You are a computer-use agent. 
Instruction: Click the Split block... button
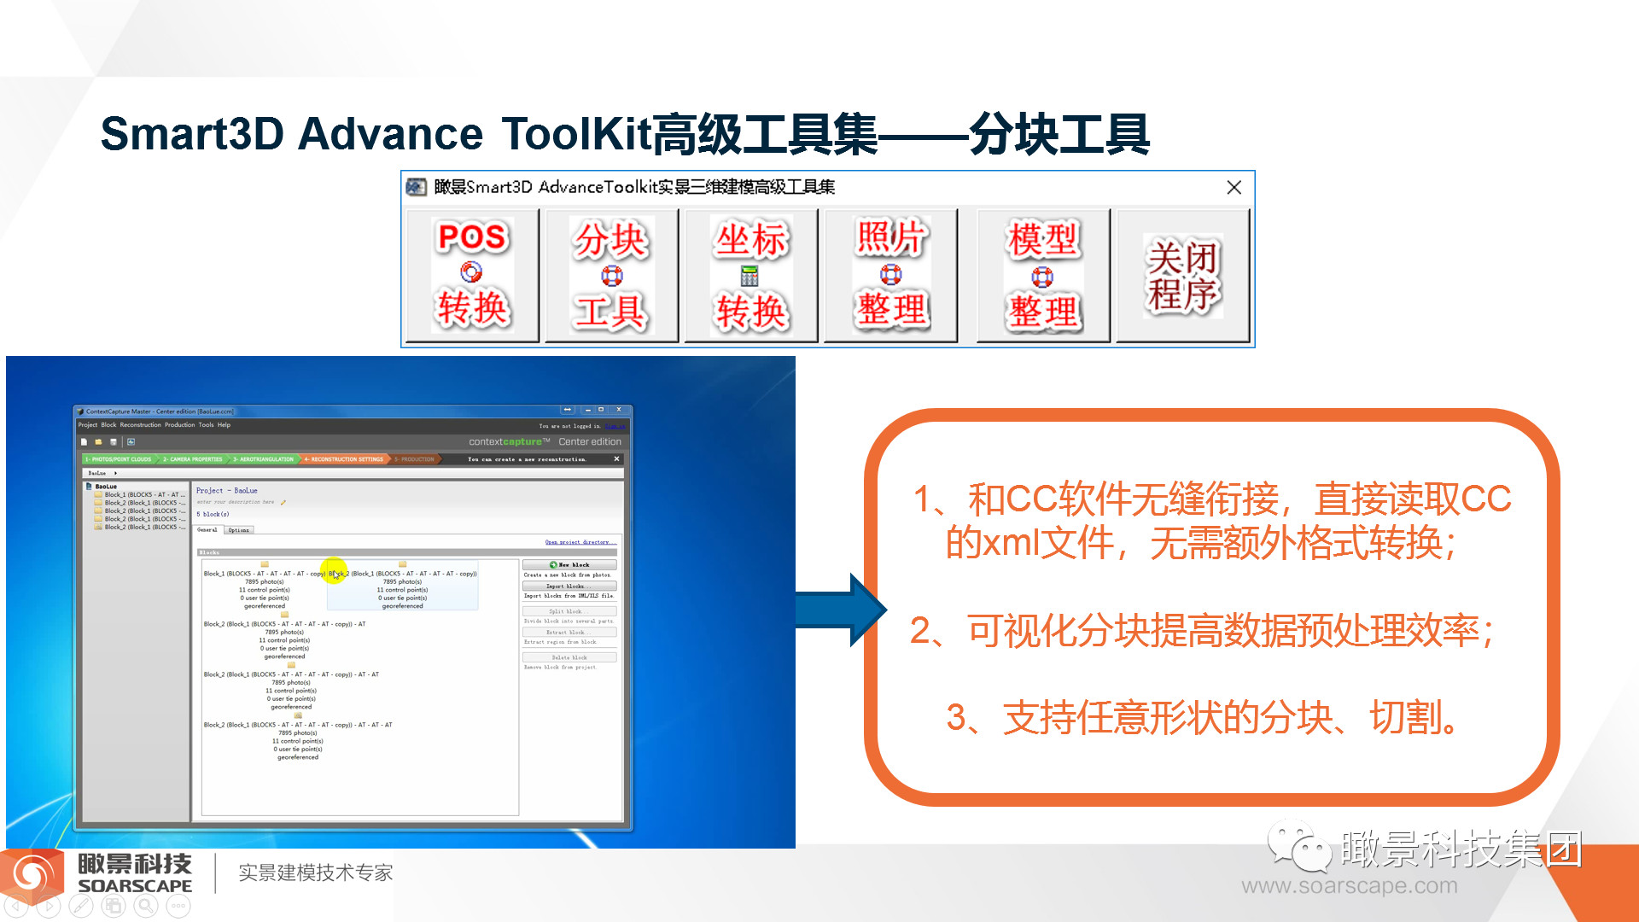(569, 611)
